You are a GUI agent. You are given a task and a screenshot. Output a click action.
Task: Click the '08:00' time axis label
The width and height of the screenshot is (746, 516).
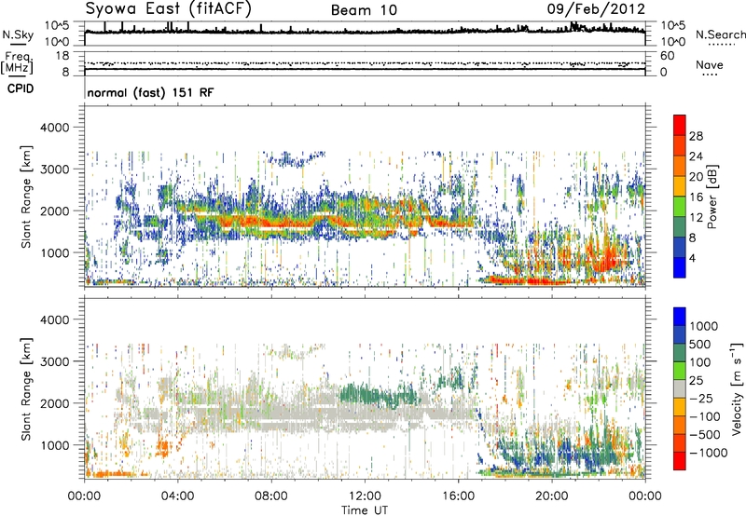270,496
